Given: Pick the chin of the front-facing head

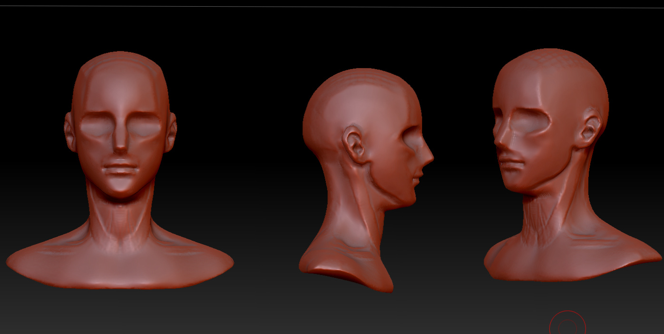Looking at the screenshot, I should tap(121, 188).
